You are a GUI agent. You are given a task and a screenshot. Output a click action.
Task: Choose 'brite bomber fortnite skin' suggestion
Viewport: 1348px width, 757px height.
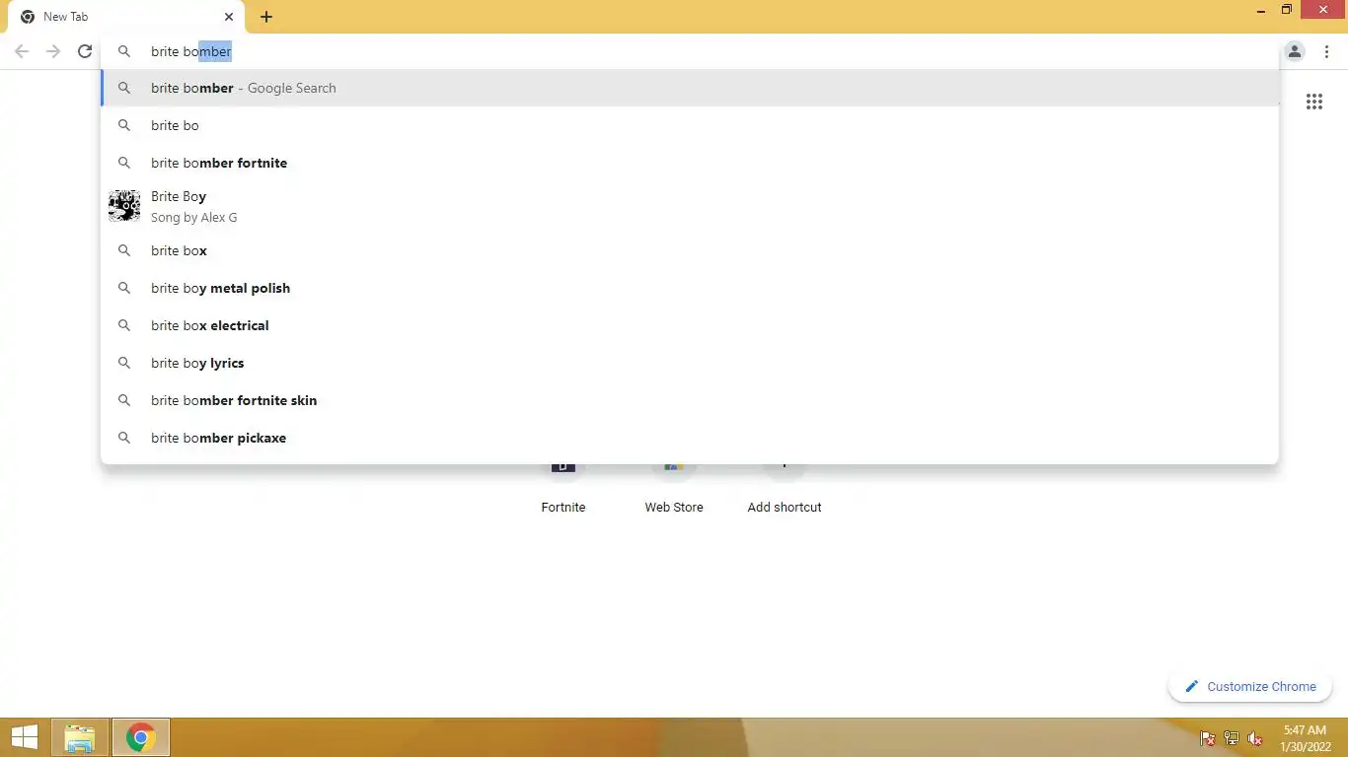pyautogui.click(x=690, y=400)
